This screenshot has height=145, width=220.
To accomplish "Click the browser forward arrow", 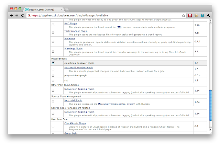I will [16, 15].
